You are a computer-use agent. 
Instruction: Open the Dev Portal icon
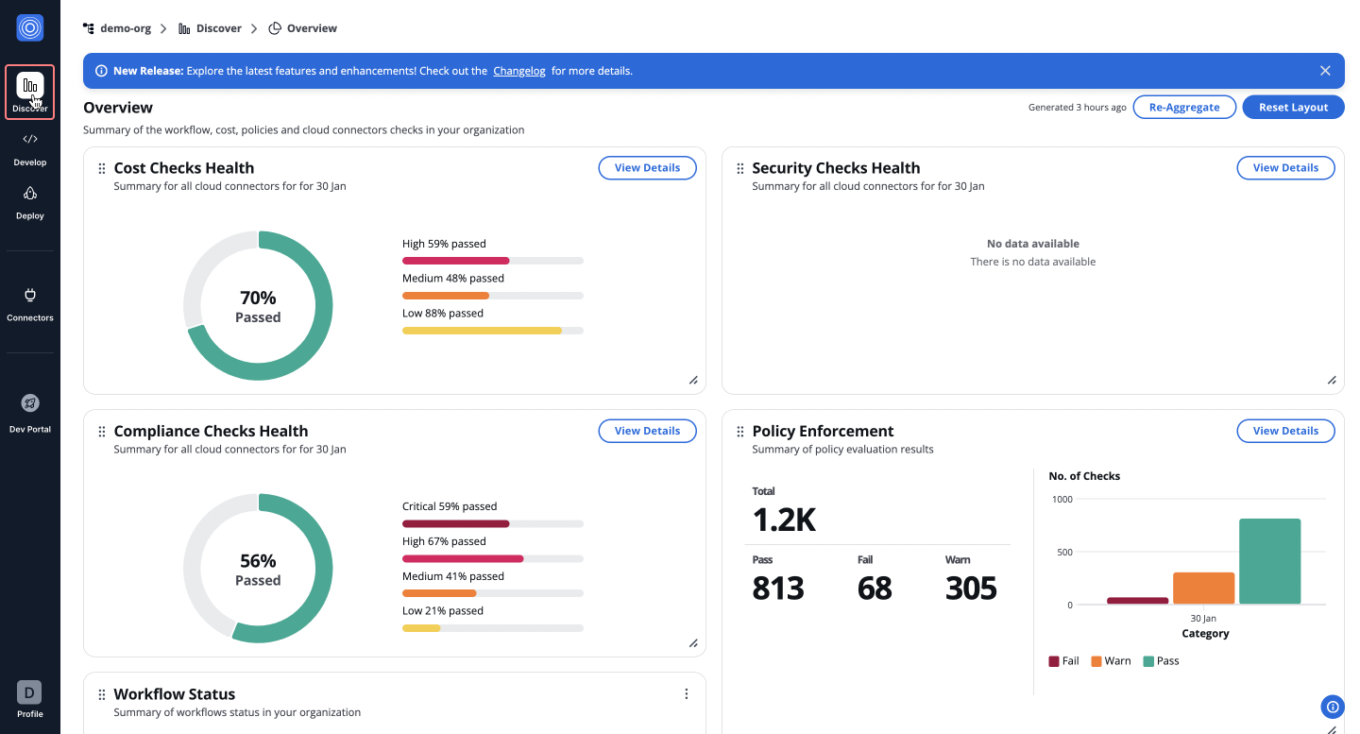[x=30, y=403]
